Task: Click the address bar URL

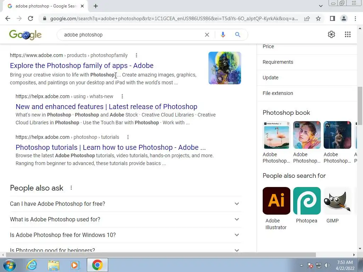Action: tap(174, 18)
